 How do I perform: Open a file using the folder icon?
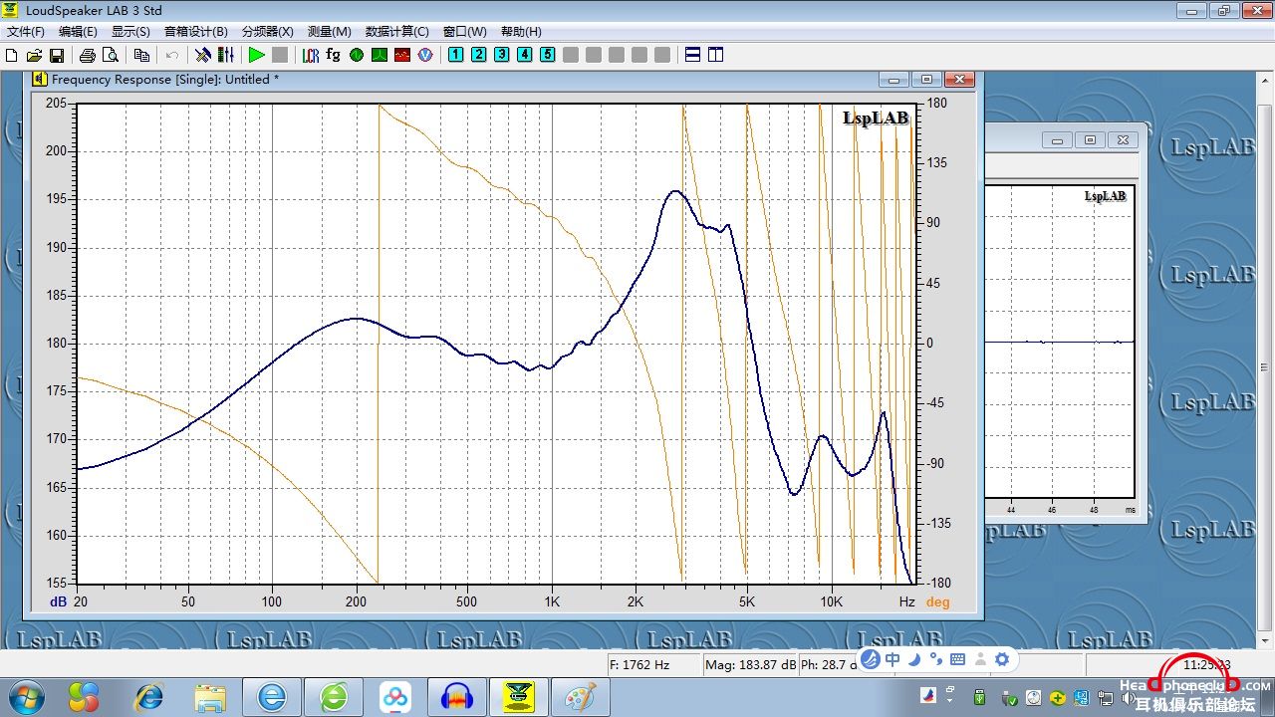pyautogui.click(x=34, y=55)
